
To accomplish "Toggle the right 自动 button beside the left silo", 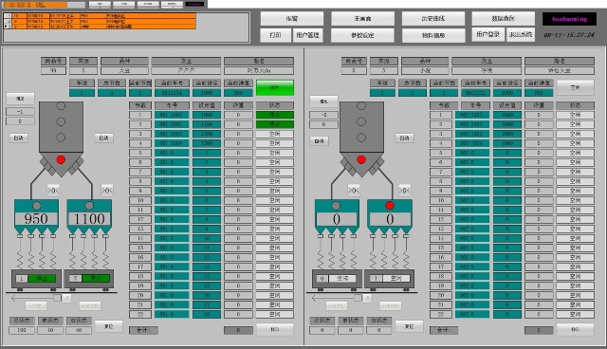I will pyautogui.click(x=103, y=138).
